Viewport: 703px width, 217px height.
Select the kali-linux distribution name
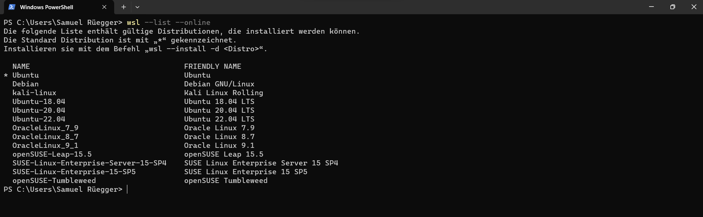[34, 93]
